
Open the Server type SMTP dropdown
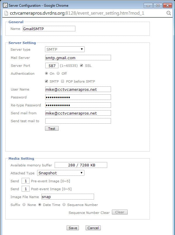pyautogui.click(x=65, y=49)
